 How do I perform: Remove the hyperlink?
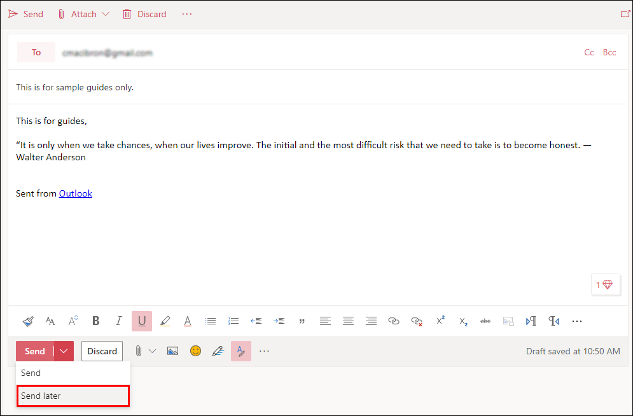(x=417, y=321)
